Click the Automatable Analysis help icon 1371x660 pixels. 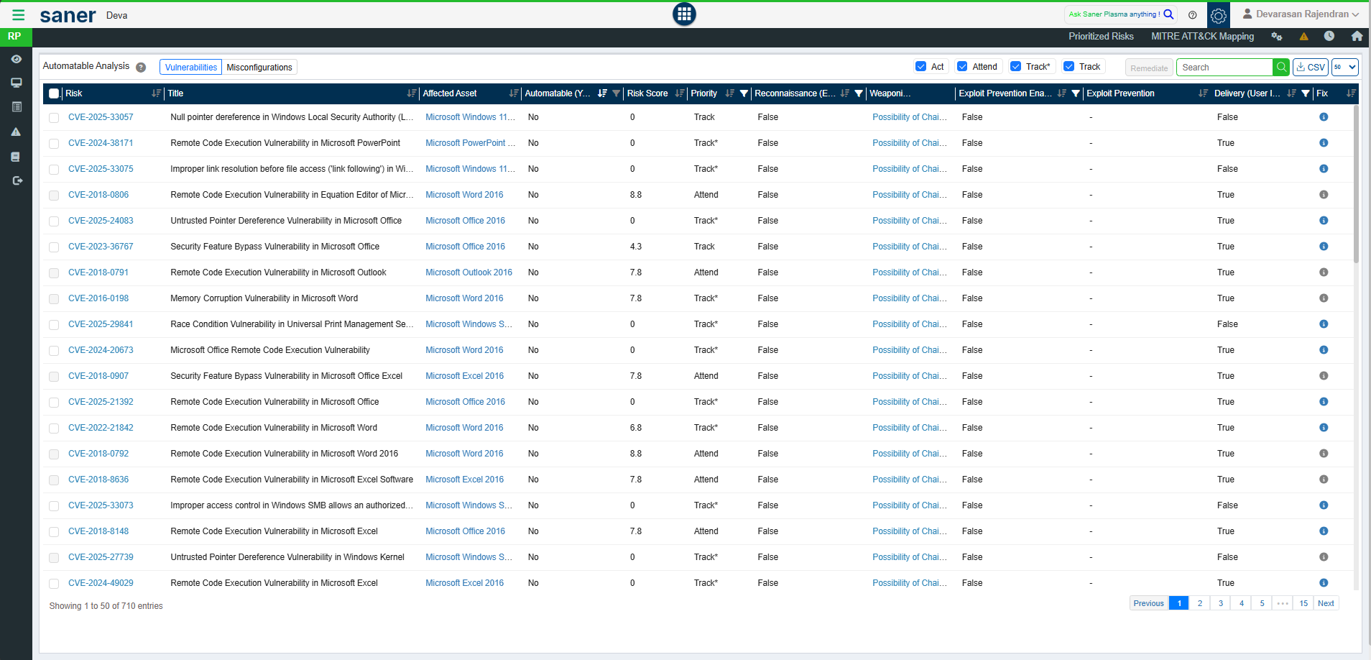click(x=141, y=68)
